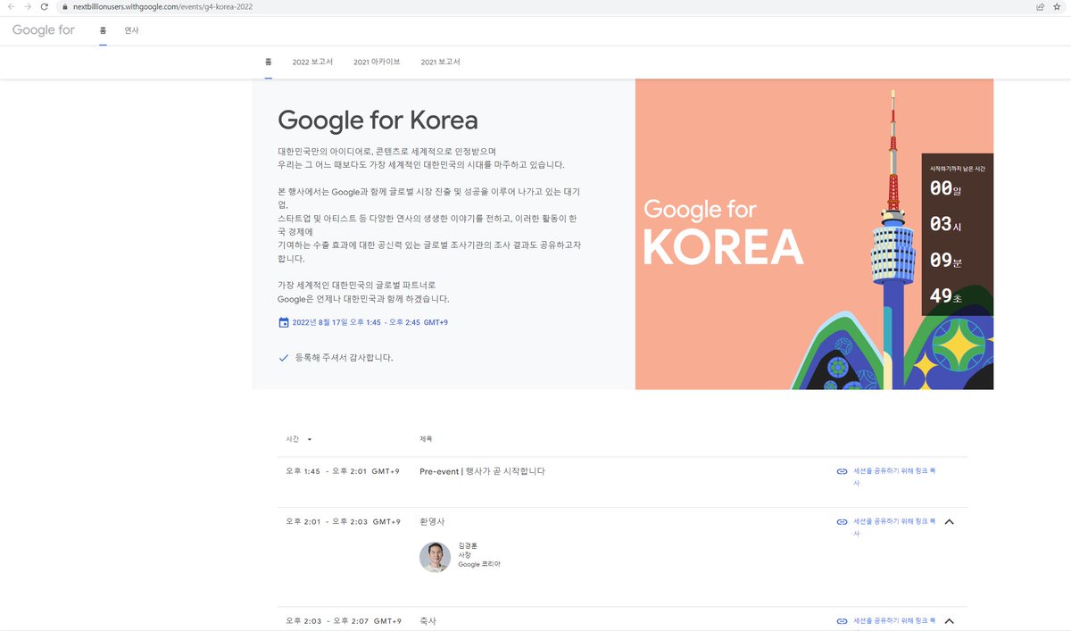
Task: Click the lock icon in address bar
Action: click(64, 6)
